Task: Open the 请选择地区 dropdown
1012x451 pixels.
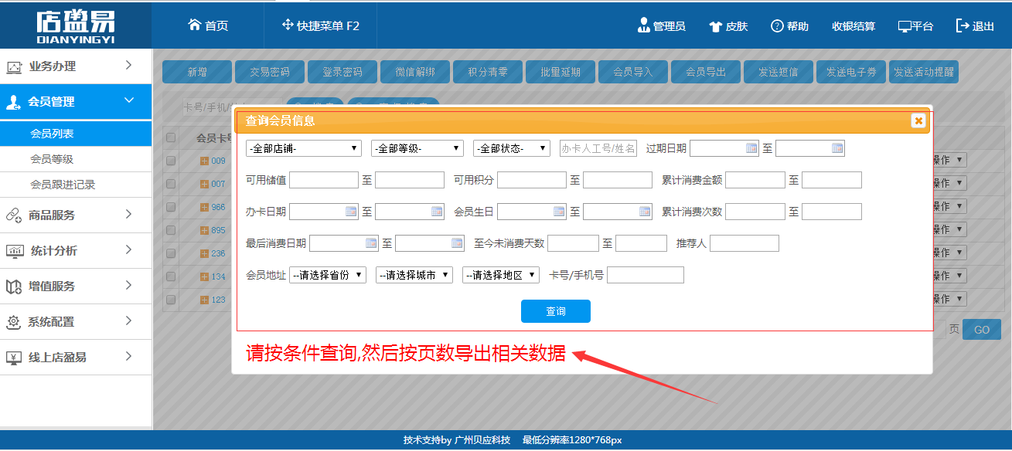Action: [x=501, y=275]
